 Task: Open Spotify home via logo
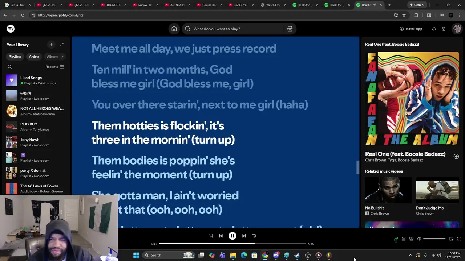click(11, 29)
